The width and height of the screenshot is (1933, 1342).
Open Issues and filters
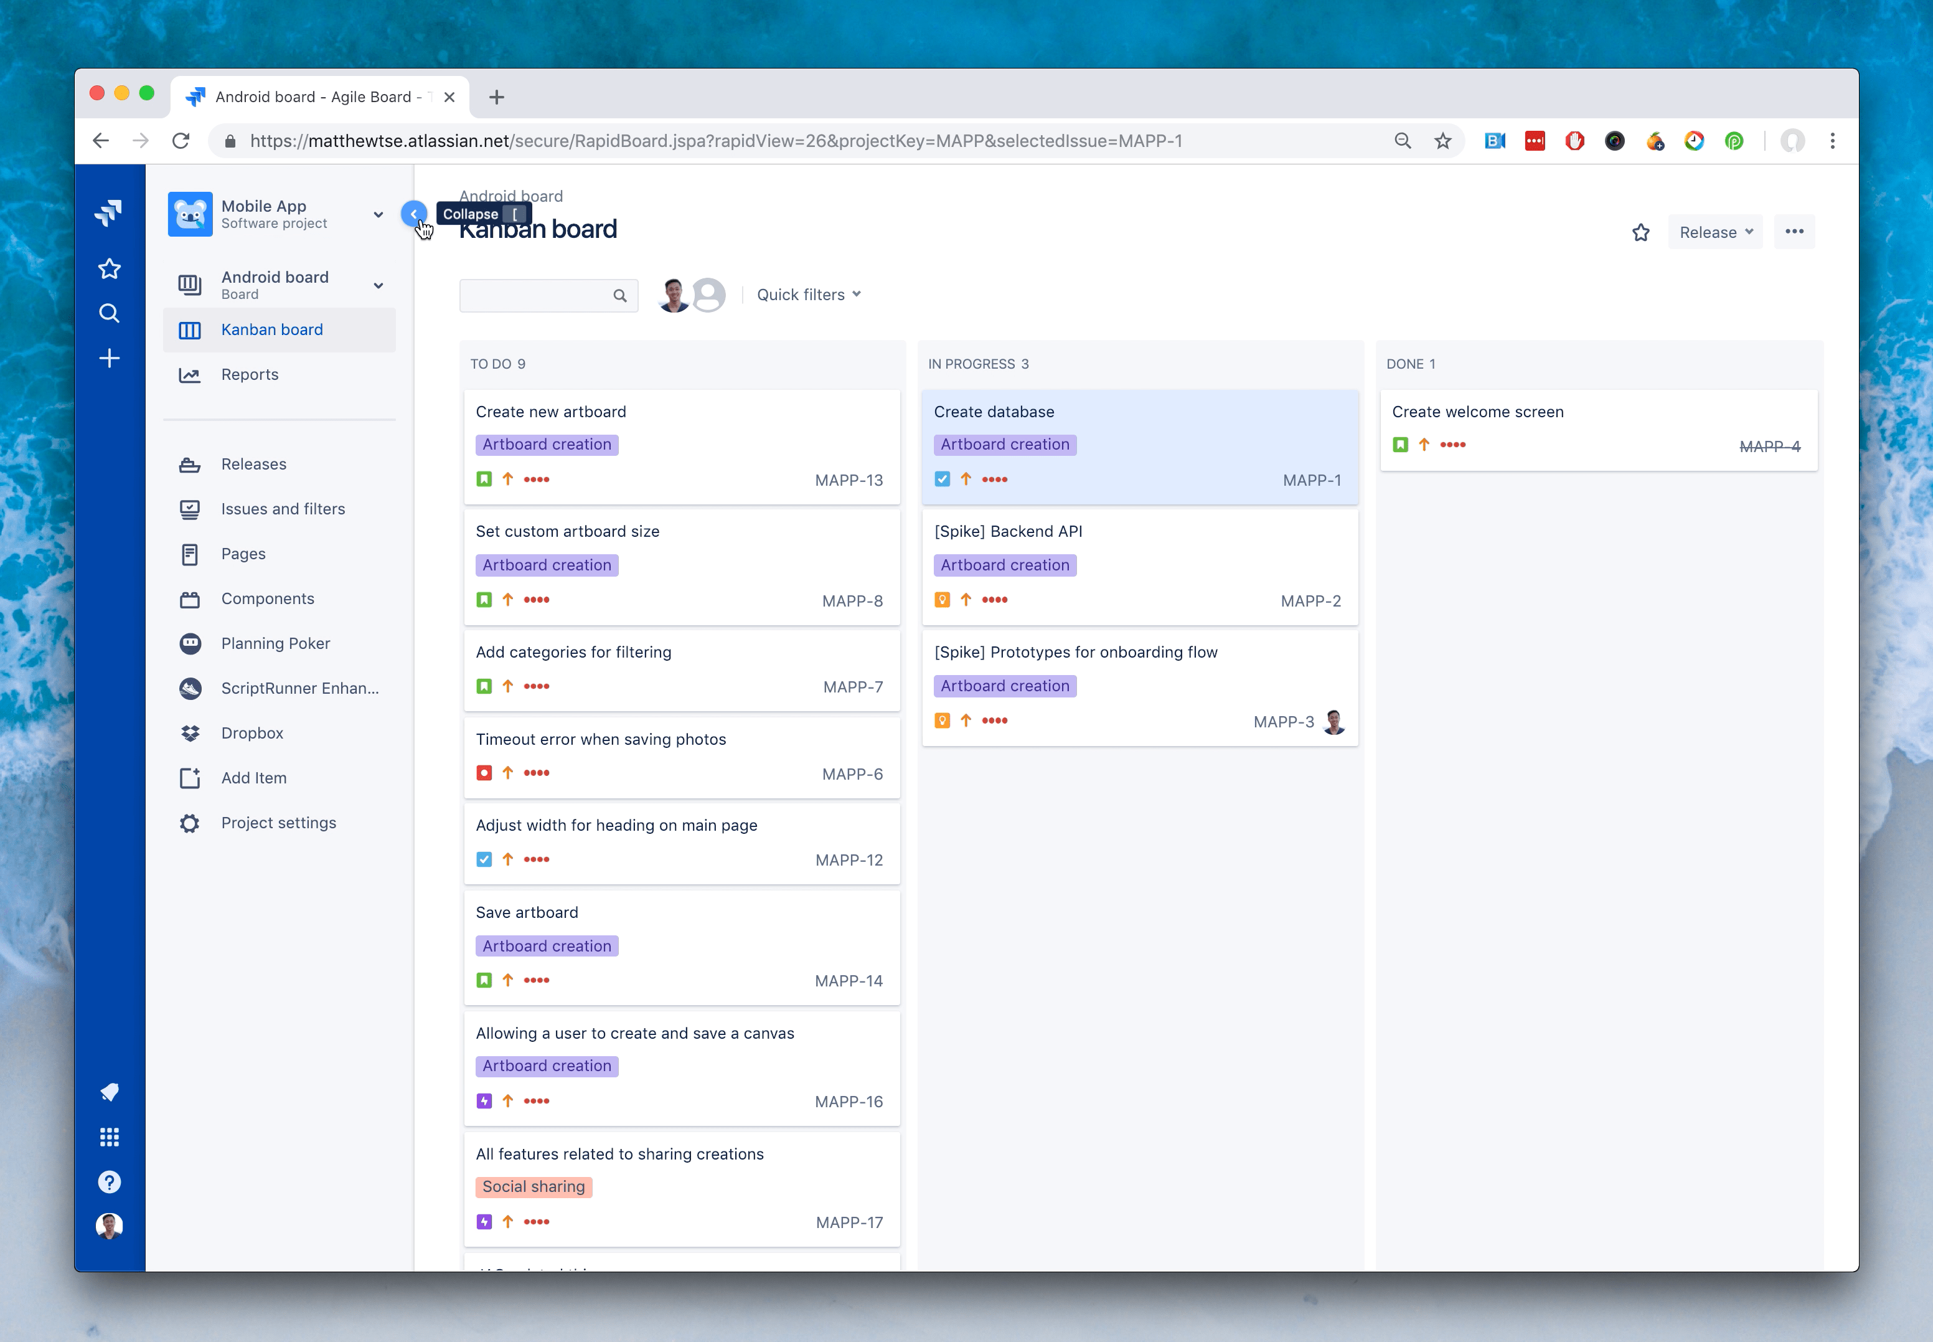(x=283, y=509)
